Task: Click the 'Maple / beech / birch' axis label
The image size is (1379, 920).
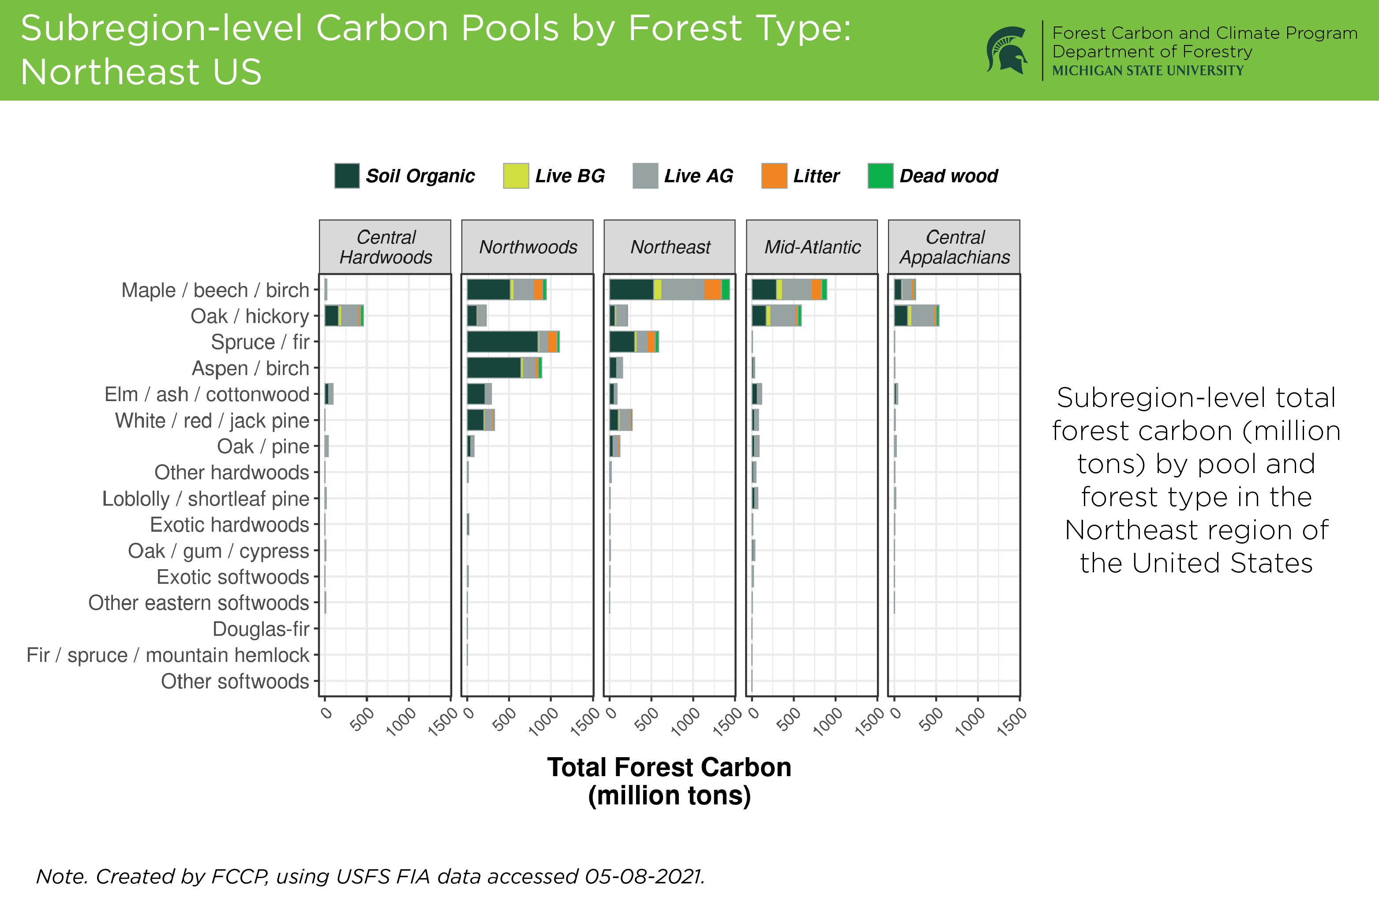Action: click(215, 290)
